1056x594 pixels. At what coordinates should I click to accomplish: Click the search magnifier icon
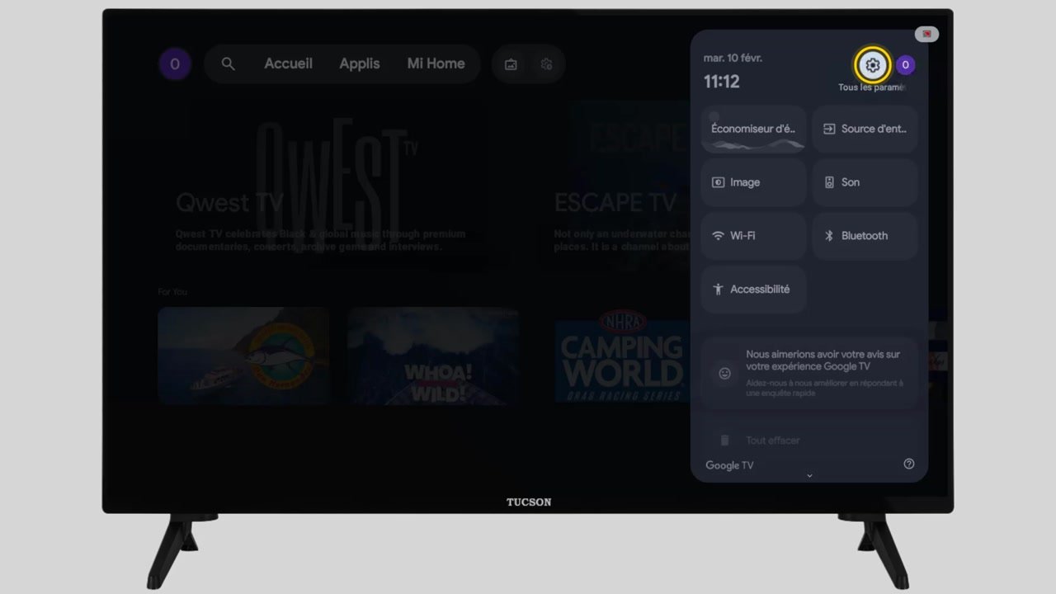tap(229, 64)
